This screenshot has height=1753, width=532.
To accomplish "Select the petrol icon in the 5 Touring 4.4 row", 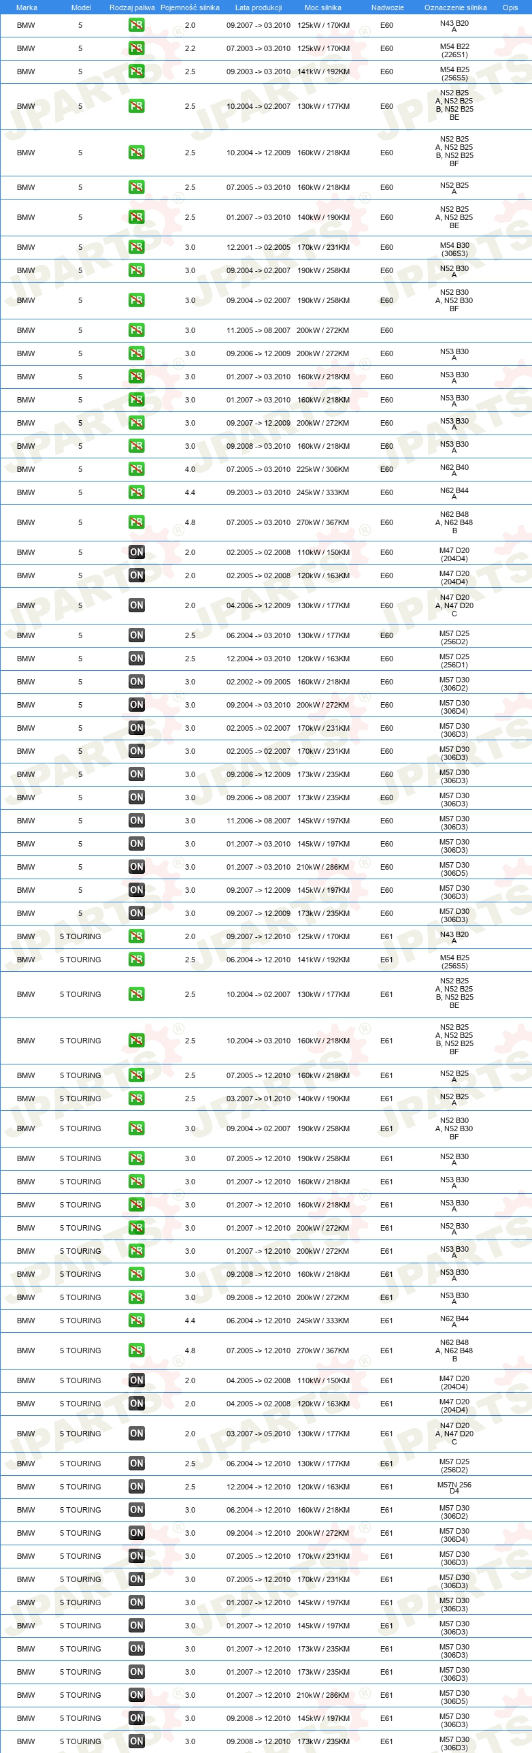I will tap(136, 1321).
